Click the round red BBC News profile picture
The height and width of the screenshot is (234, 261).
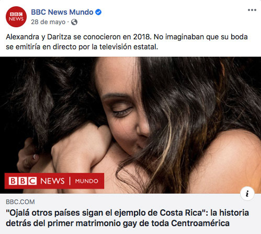point(16,17)
